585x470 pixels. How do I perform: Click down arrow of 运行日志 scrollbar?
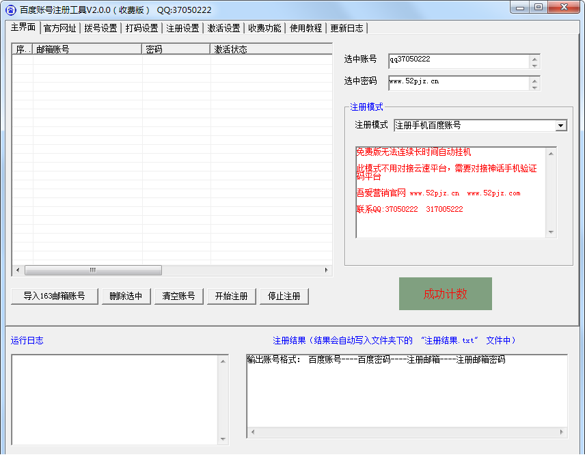223,439
